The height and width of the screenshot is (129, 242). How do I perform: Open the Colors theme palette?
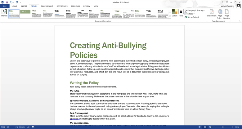tap(175, 13)
